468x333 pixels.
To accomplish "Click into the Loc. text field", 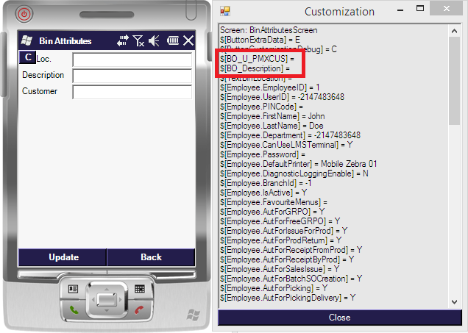I will [132, 60].
